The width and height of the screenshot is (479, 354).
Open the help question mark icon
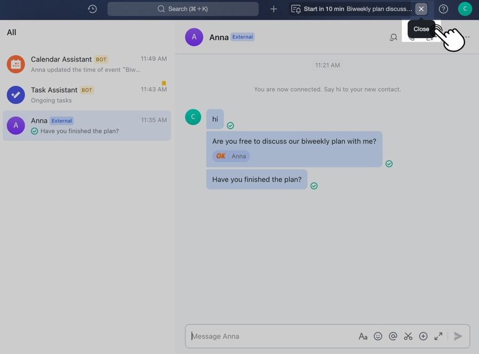click(443, 9)
